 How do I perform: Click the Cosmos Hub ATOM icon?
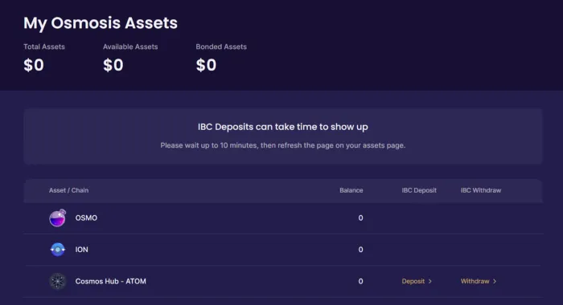57,282
